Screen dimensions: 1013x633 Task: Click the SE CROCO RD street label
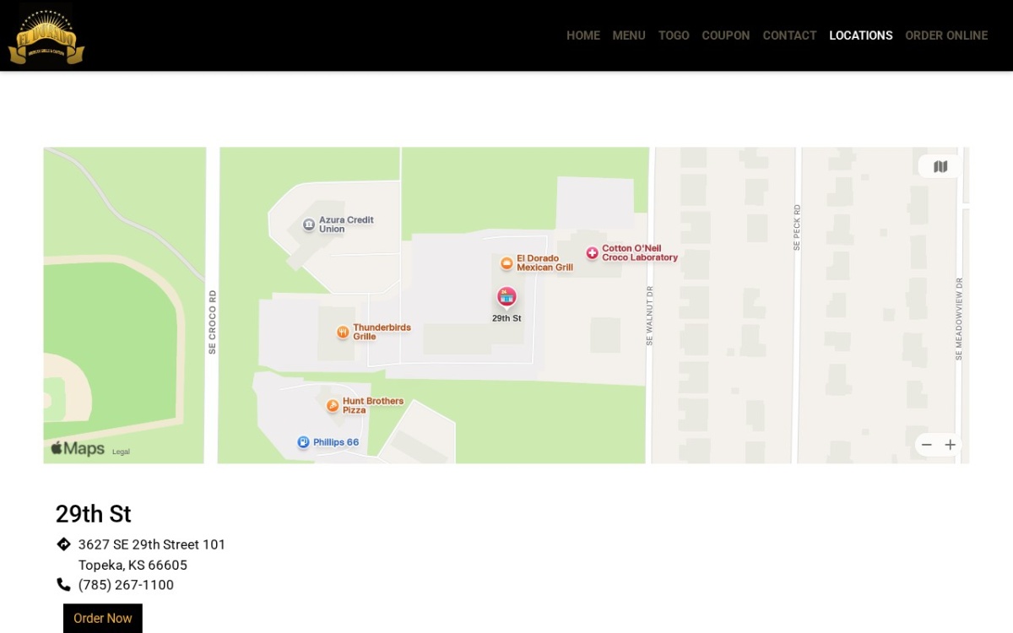[212, 322]
